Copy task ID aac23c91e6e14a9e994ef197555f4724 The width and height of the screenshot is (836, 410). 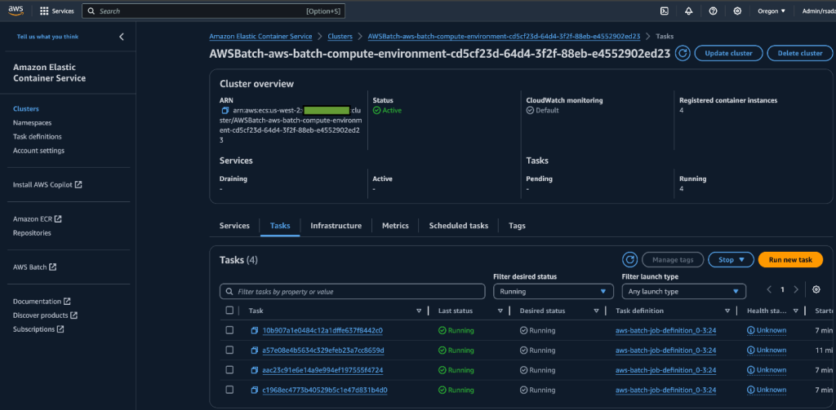pos(255,370)
